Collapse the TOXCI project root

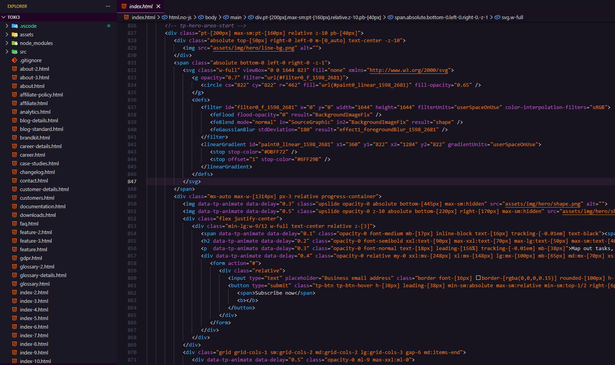click(4, 17)
